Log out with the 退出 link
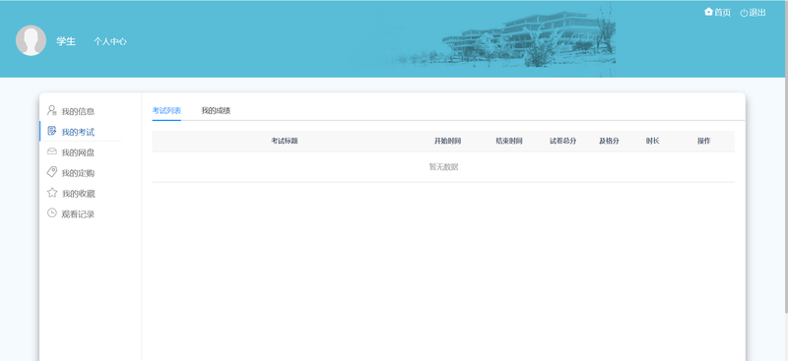 757,13
